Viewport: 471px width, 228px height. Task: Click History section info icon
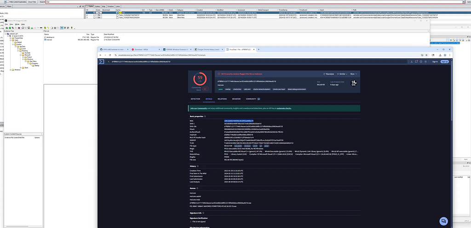tap(197, 166)
